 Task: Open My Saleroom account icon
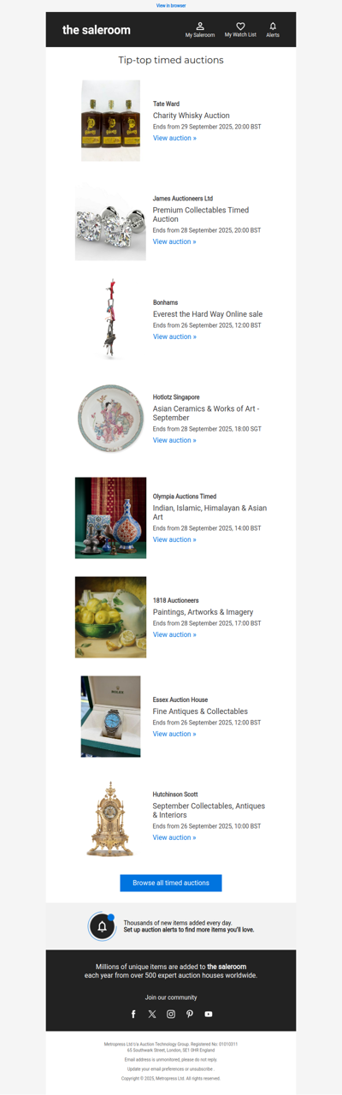pos(200,27)
